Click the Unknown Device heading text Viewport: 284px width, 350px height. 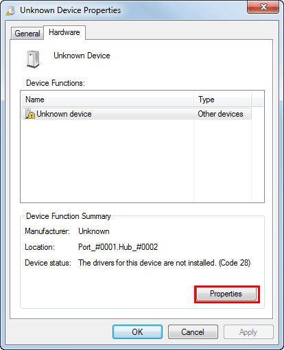click(x=82, y=56)
